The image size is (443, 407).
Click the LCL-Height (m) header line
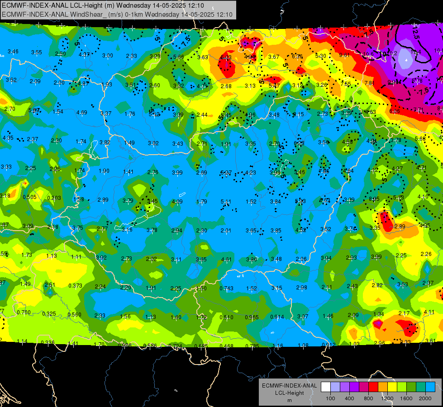pos(103,5)
